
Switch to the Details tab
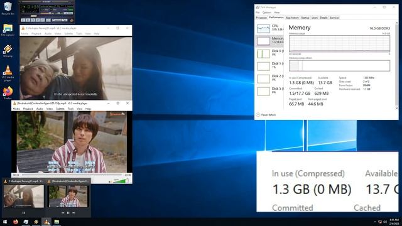click(323, 18)
